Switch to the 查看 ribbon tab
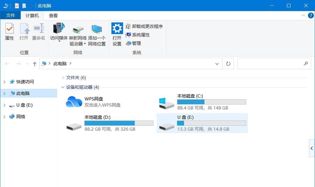Image resolution: width=315 pixels, height=187 pixels. (x=53, y=16)
